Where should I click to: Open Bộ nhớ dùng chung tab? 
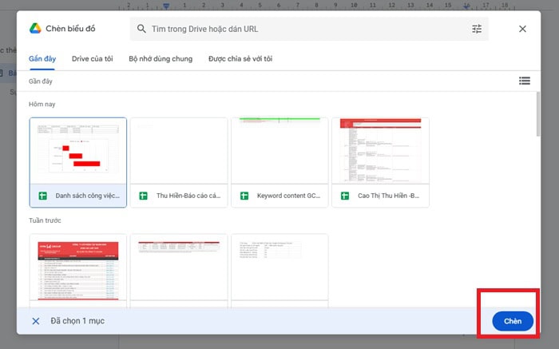pyautogui.click(x=161, y=59)
